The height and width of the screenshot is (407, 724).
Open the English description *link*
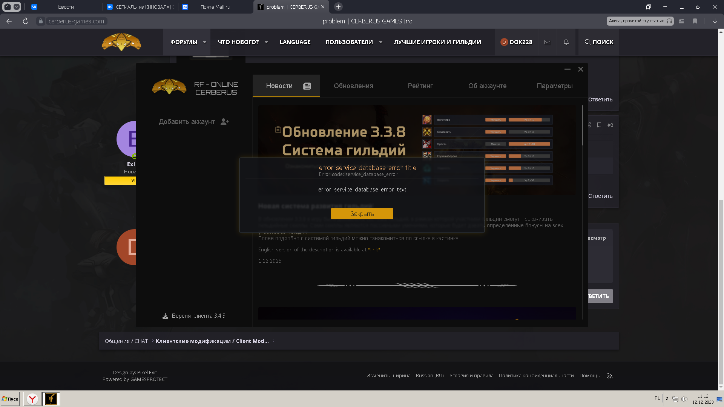pyautogui.click(x=374, y=249)
